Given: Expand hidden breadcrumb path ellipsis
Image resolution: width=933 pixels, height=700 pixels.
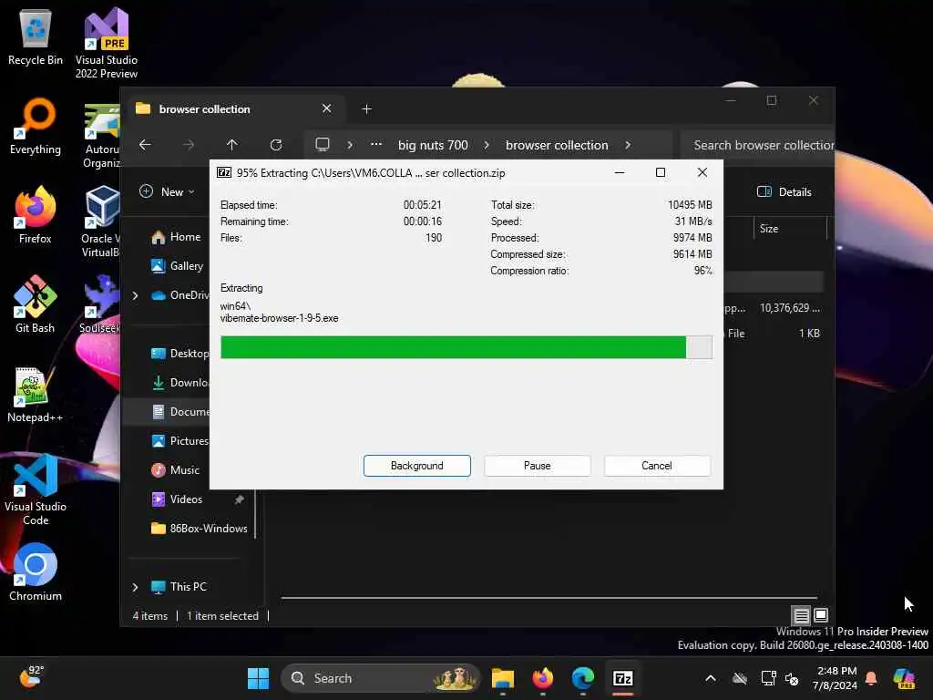Looking at the screenshot, I should [376, 145].
